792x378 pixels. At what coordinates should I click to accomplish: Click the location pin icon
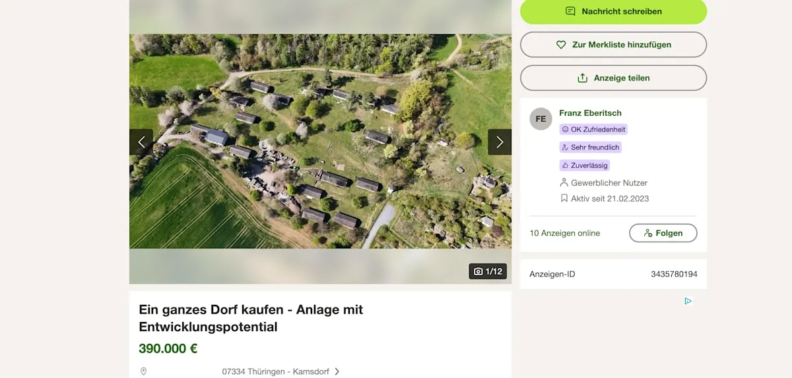tap(143, 371)
